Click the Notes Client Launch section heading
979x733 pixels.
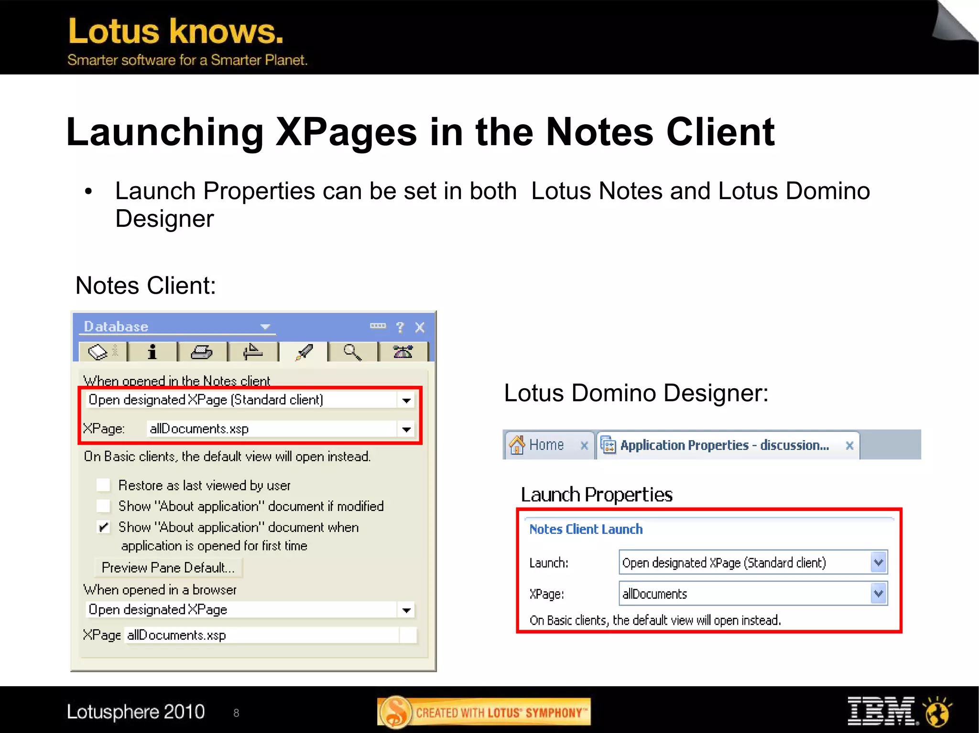click(x=586, y=529)
